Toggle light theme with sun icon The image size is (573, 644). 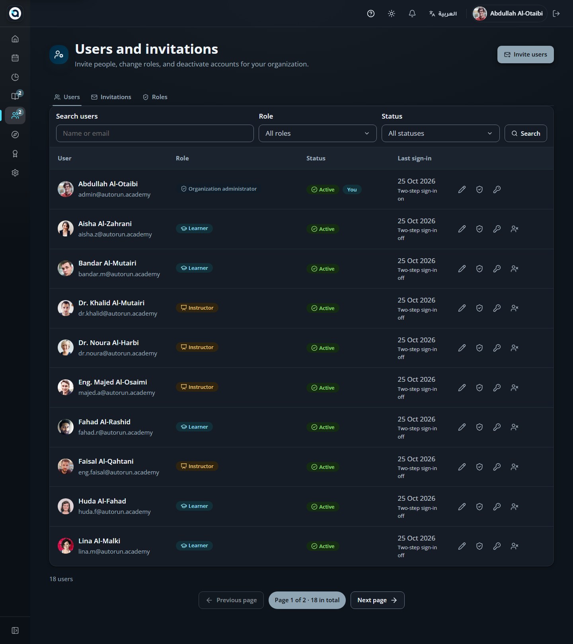coord(392,14)
